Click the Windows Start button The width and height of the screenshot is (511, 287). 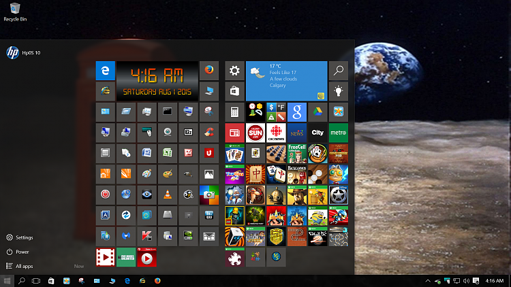point(7,281)
